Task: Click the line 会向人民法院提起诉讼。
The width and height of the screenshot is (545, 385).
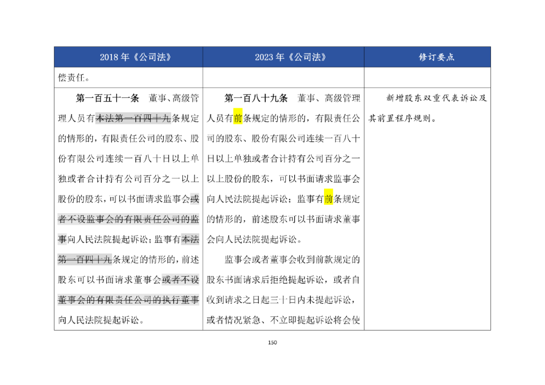Action: (x=254, y=239)
